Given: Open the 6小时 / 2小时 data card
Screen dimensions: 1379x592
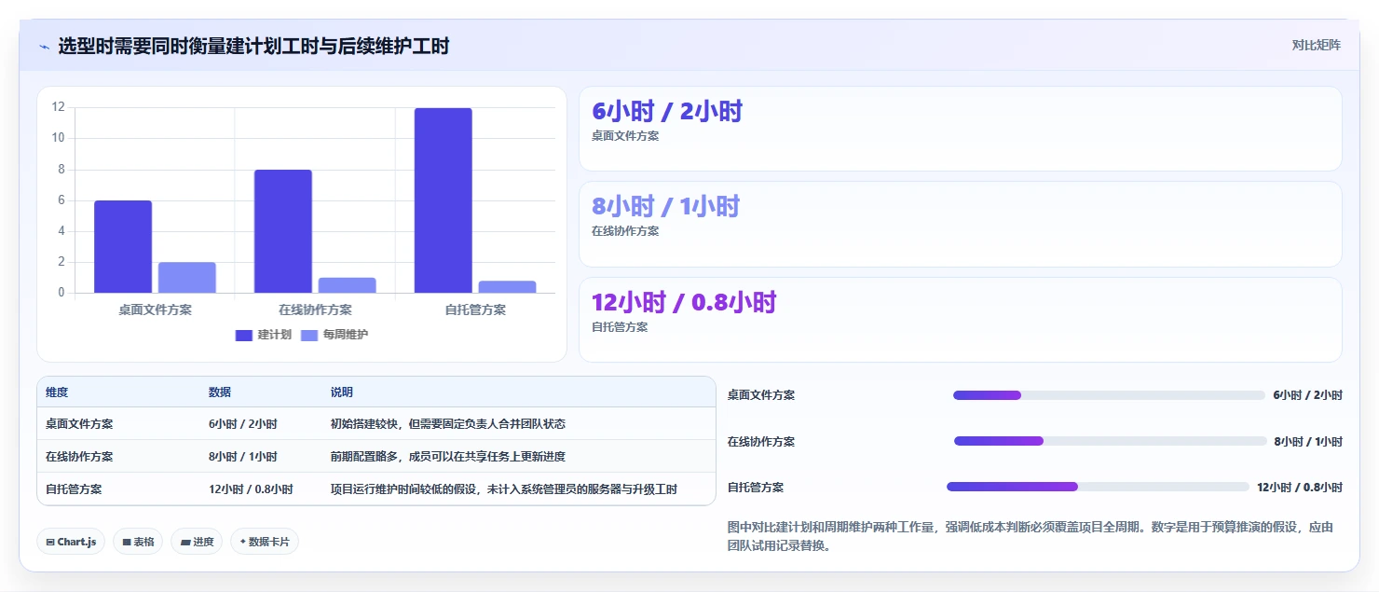Looking at the screenshot, I should (x=961, y=129).
